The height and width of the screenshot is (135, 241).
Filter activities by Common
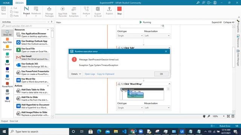(7, 48)
